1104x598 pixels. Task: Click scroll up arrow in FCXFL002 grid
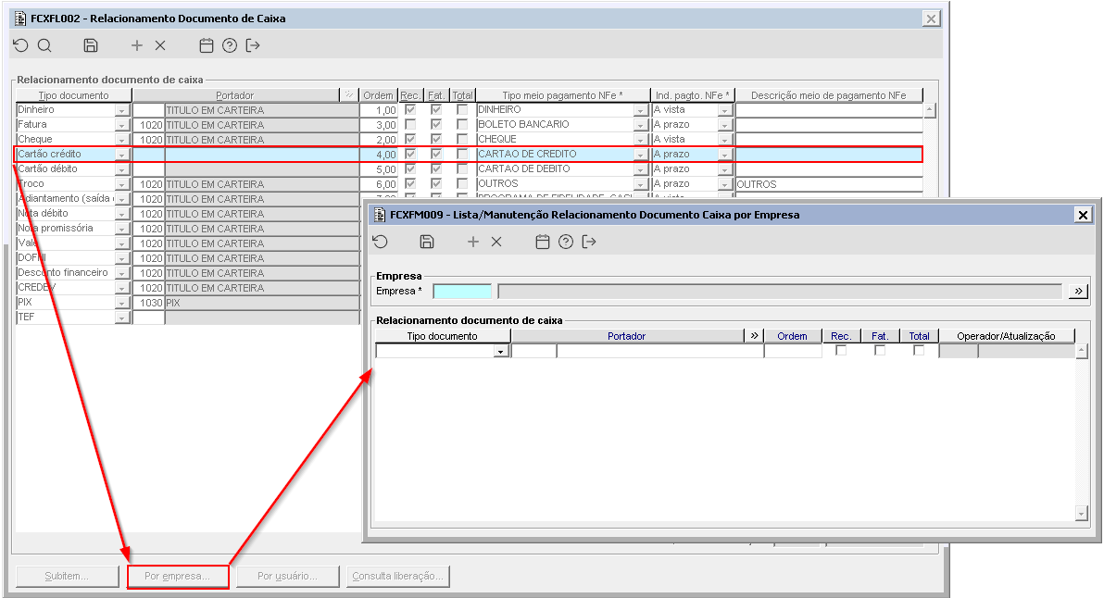point(929,110)
